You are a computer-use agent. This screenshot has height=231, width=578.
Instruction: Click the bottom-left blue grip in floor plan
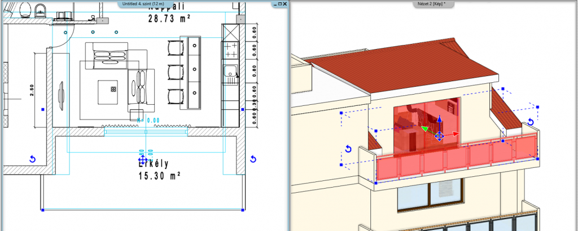(43, 210)
